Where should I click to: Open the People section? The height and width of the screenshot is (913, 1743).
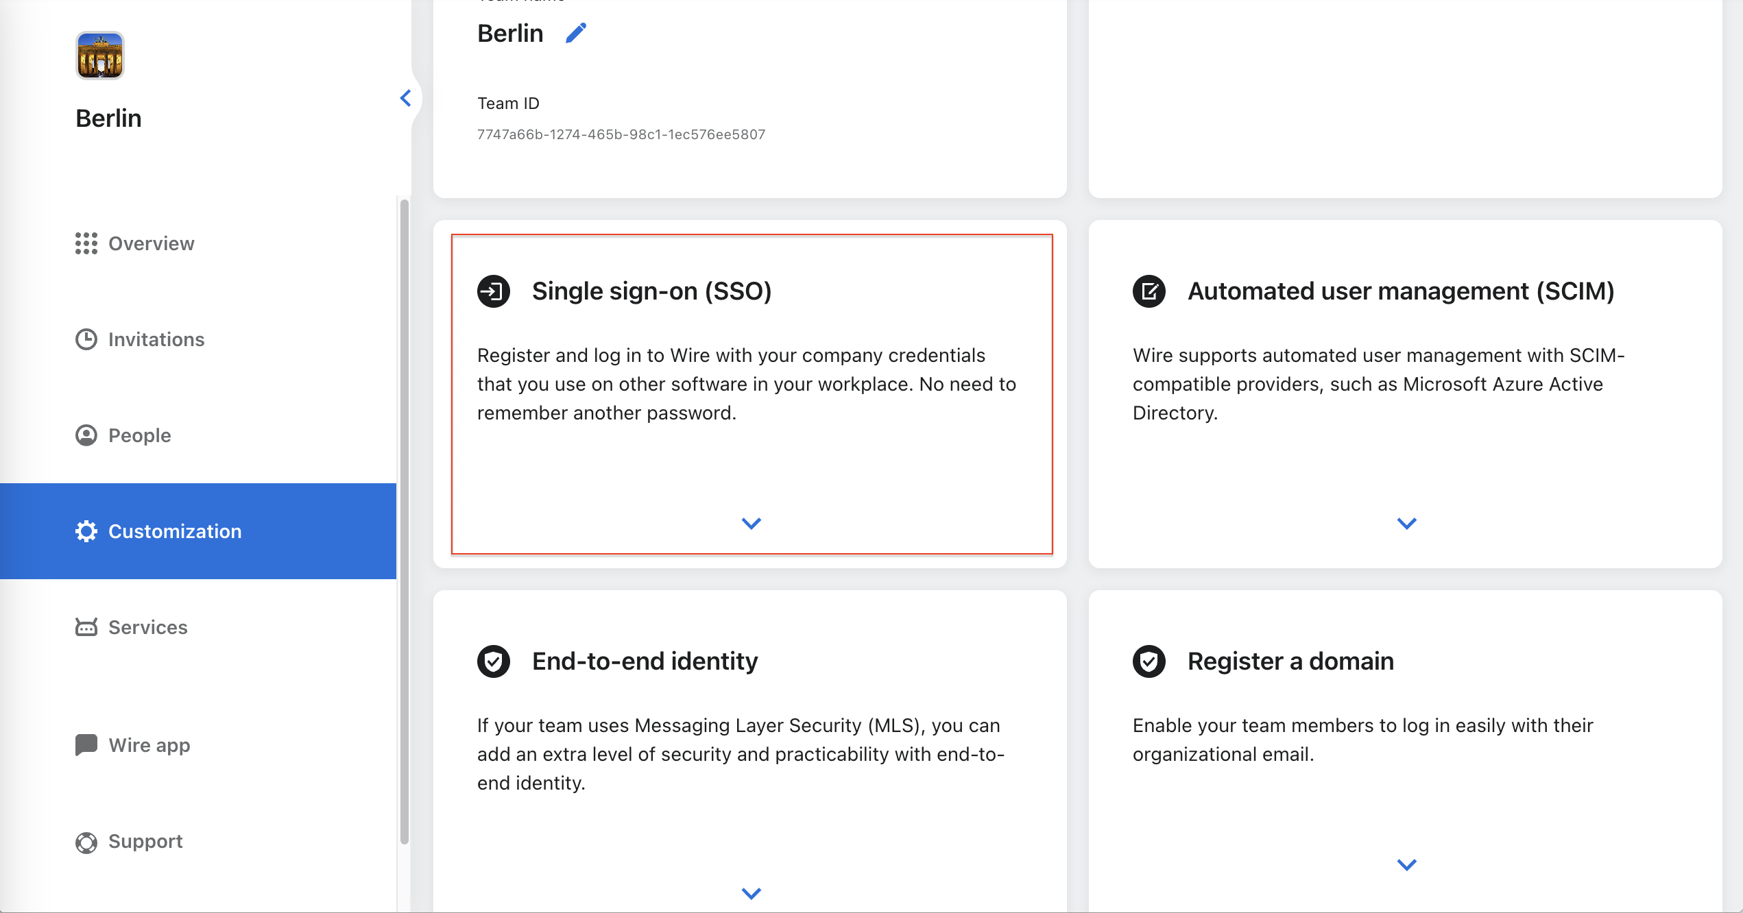click(x=198, y=435)
